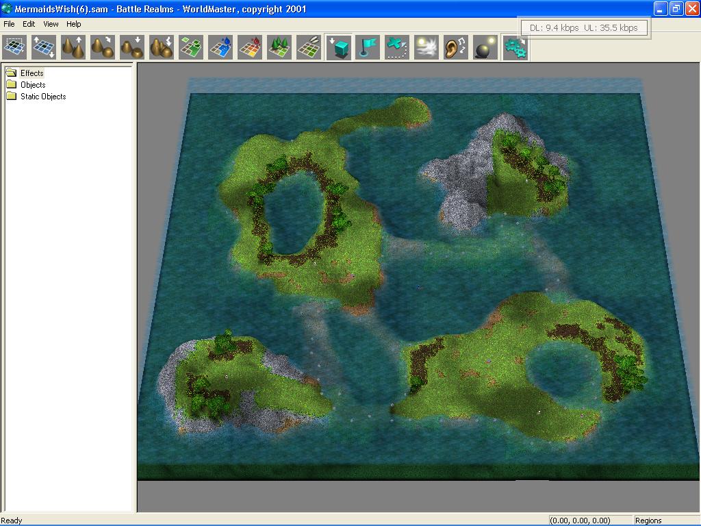Minimize the WorldMaster window
The height and width of the screenshot is (526, 701).
click(661, 8)
